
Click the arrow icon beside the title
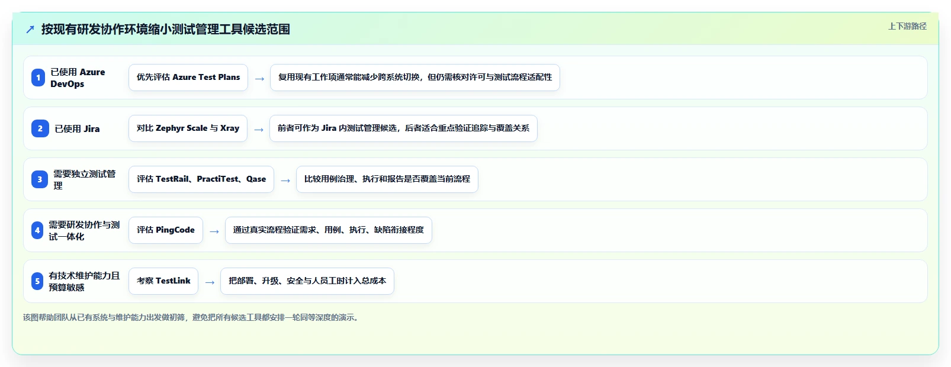30,29
